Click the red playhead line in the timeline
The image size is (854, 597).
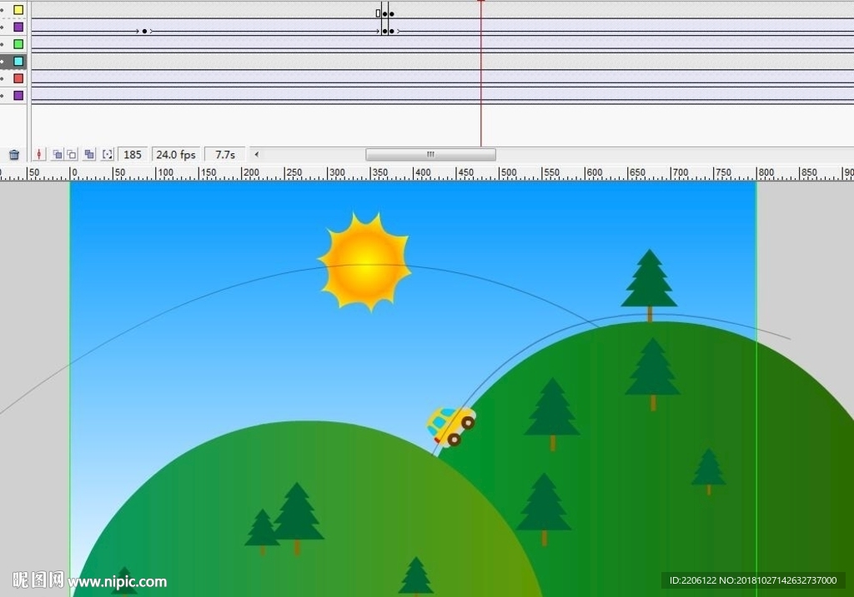(481, 73)
